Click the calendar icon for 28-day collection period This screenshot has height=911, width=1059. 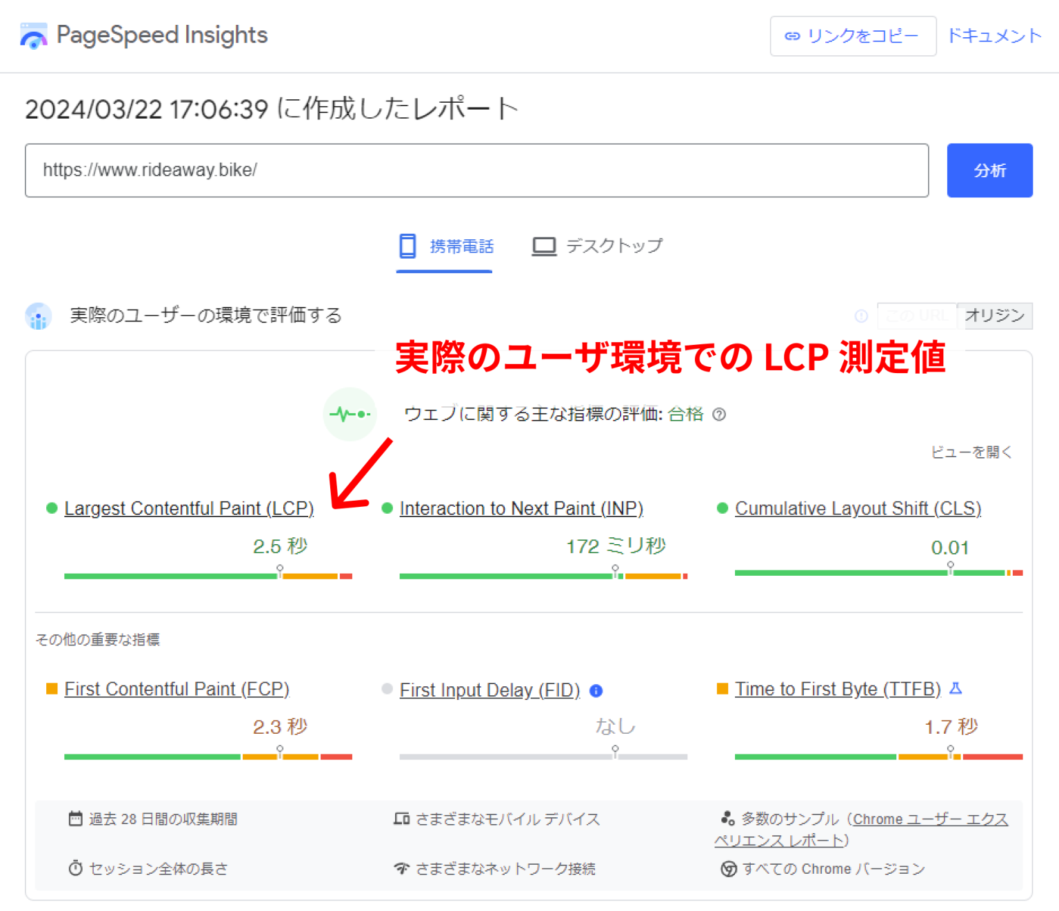[x=75, y=819]
